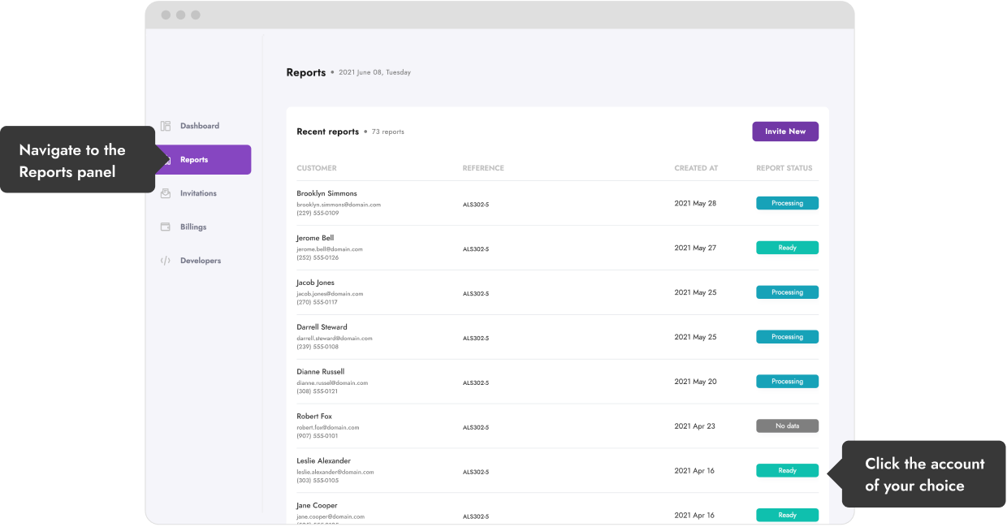The image size is (1007, 527).
Task: Click Leslie Alexander's Ready status badge
Action: [x=787, y=470]
